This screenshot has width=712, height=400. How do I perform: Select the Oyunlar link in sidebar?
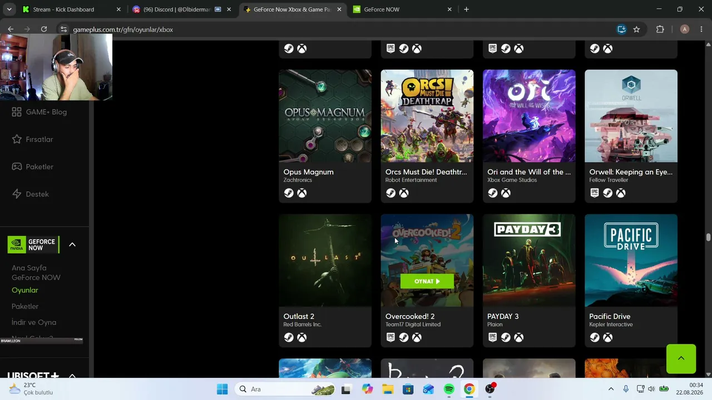[25, 290]
